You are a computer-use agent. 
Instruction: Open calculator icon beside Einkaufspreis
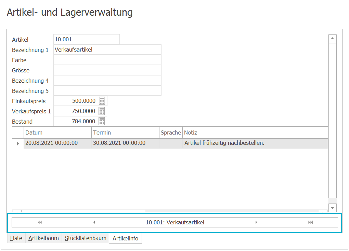(102, 101)
